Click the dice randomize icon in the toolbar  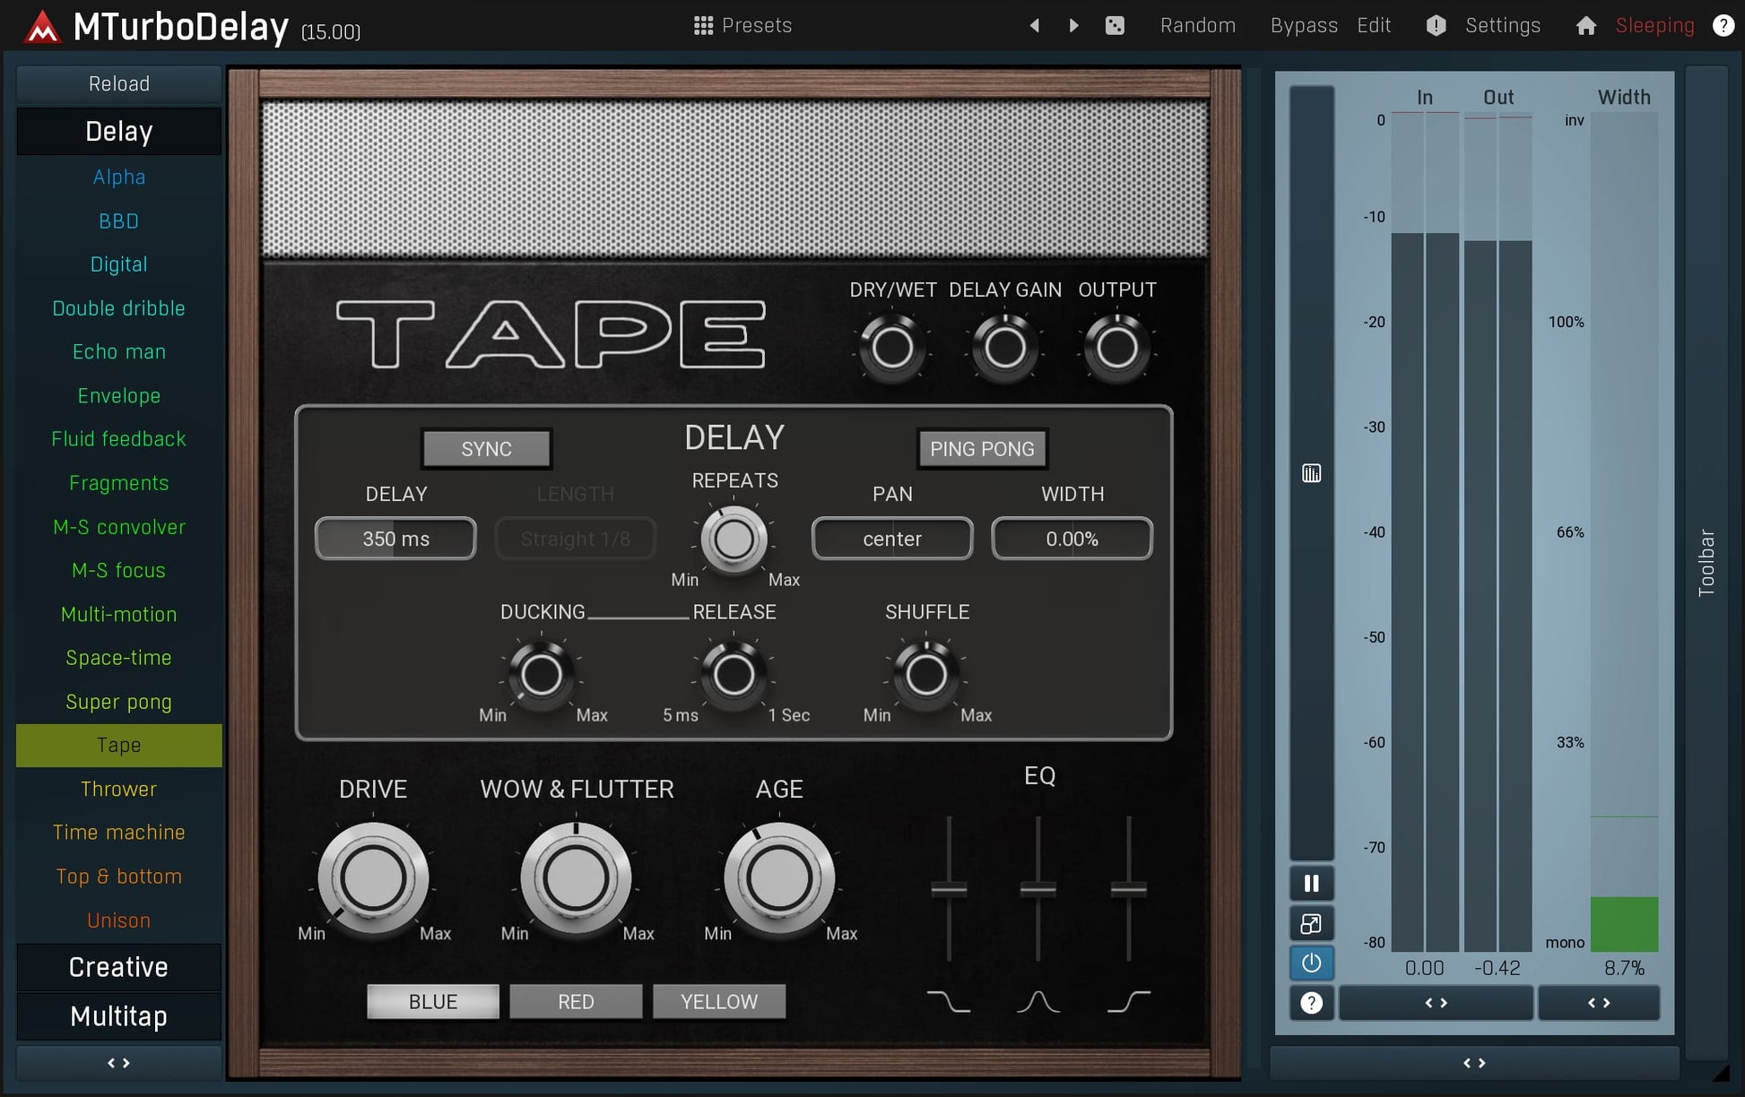1115,25
